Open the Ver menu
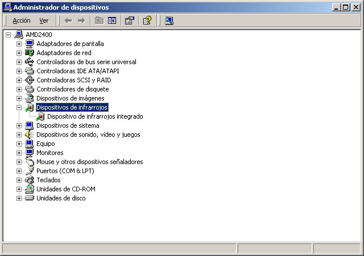Screen dimensions: 364x256 coord(44,20)
